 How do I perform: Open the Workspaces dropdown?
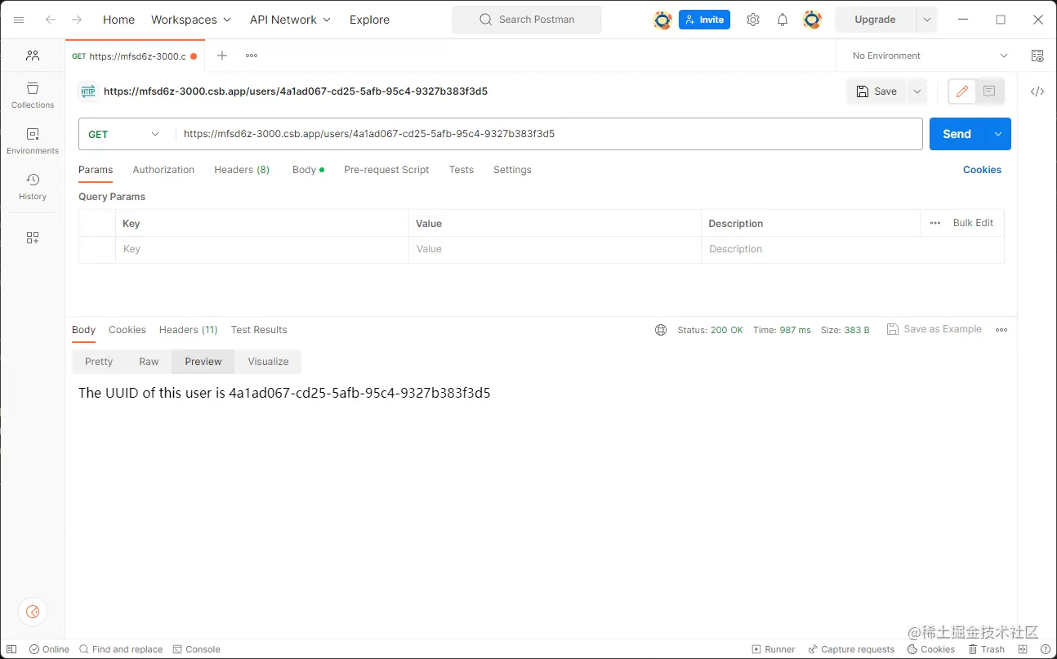(x=191, y=20)
